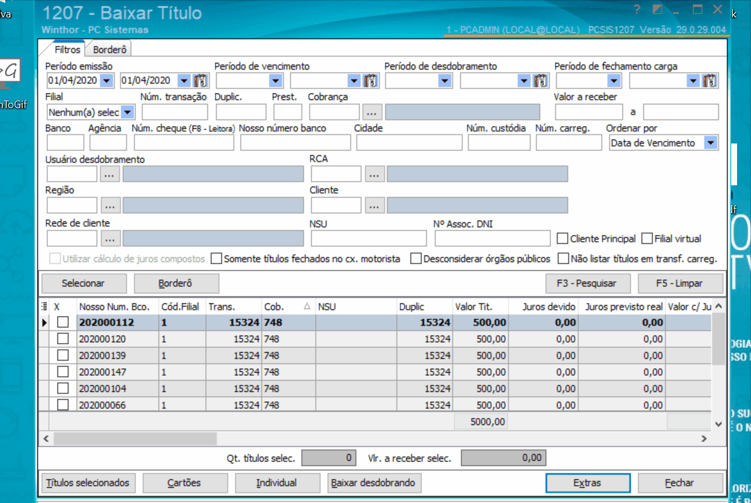Open the Filial dropdown

coord(128,112)
